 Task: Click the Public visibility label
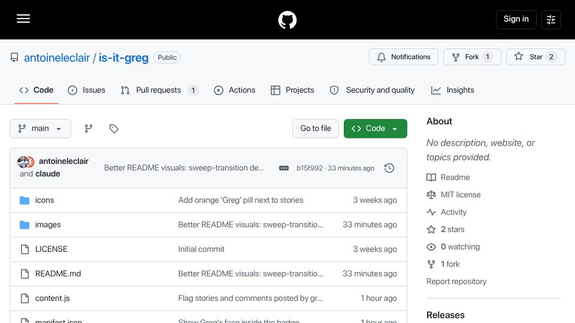tap(167, 57)
